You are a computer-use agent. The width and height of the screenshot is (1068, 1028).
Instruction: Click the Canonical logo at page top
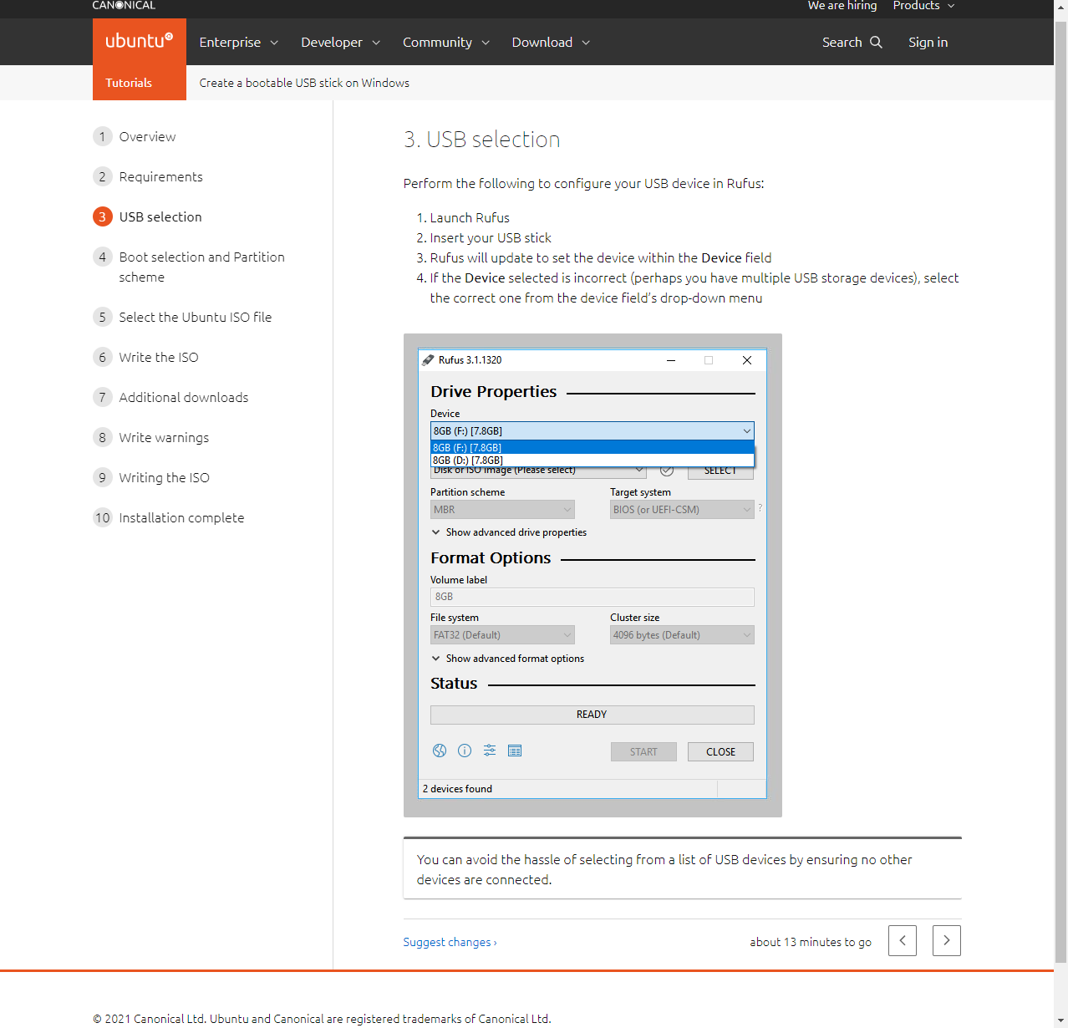point(124,6)
